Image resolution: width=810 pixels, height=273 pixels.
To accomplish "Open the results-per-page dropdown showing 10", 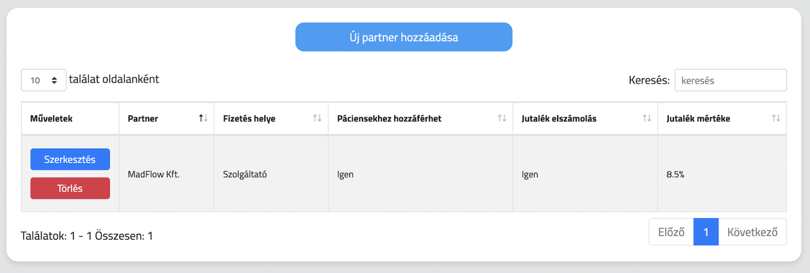I will tap(44, 80).
